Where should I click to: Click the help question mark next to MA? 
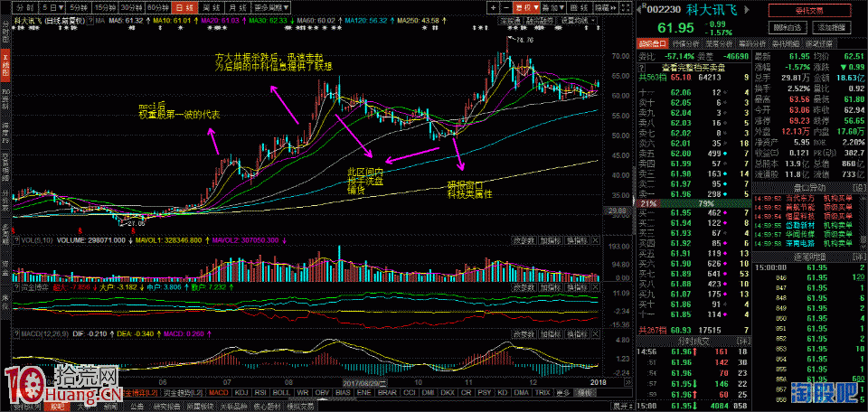[x=92, y=21]
